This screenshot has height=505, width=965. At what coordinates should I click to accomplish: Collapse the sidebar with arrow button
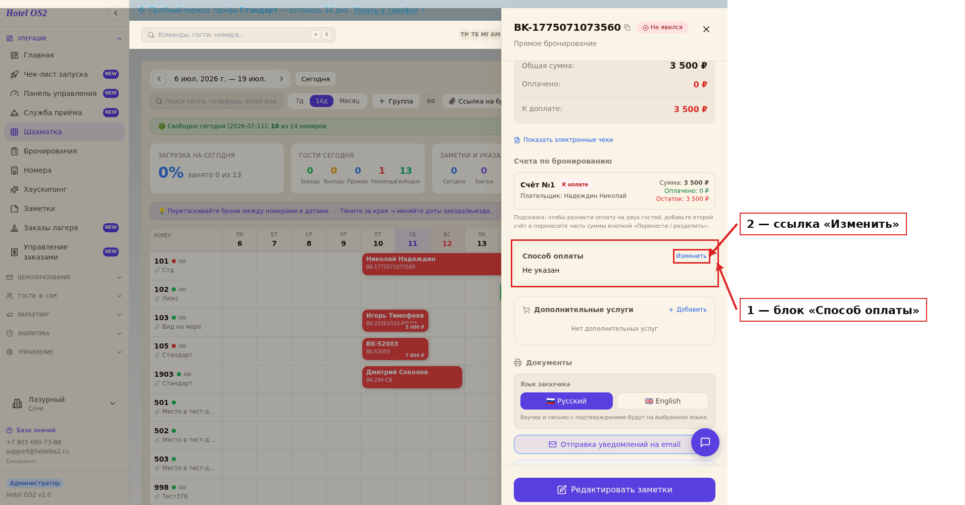pos(116,13)
